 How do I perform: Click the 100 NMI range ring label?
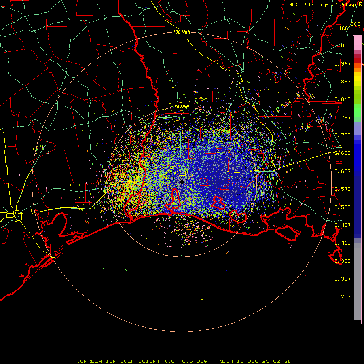coord(182,32)
